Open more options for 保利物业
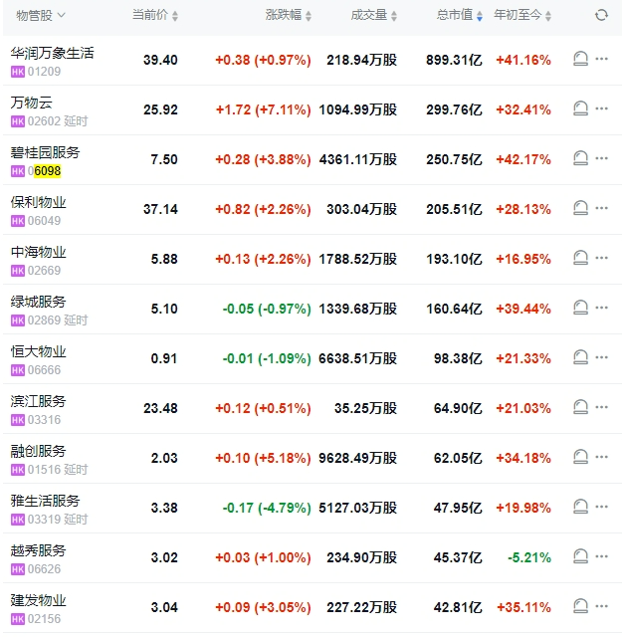 point(602,208)
